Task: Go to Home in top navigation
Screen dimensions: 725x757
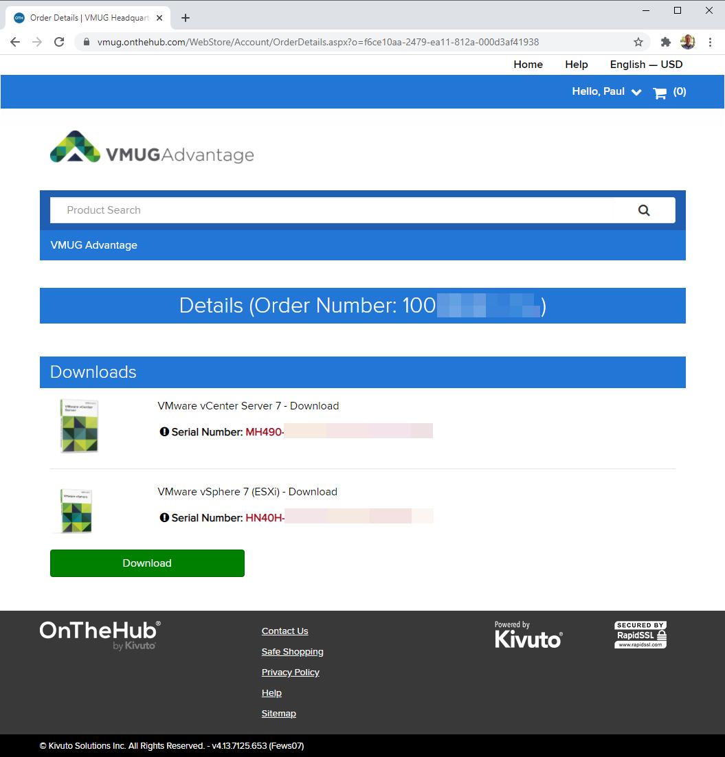Action: tap(528, 64)
